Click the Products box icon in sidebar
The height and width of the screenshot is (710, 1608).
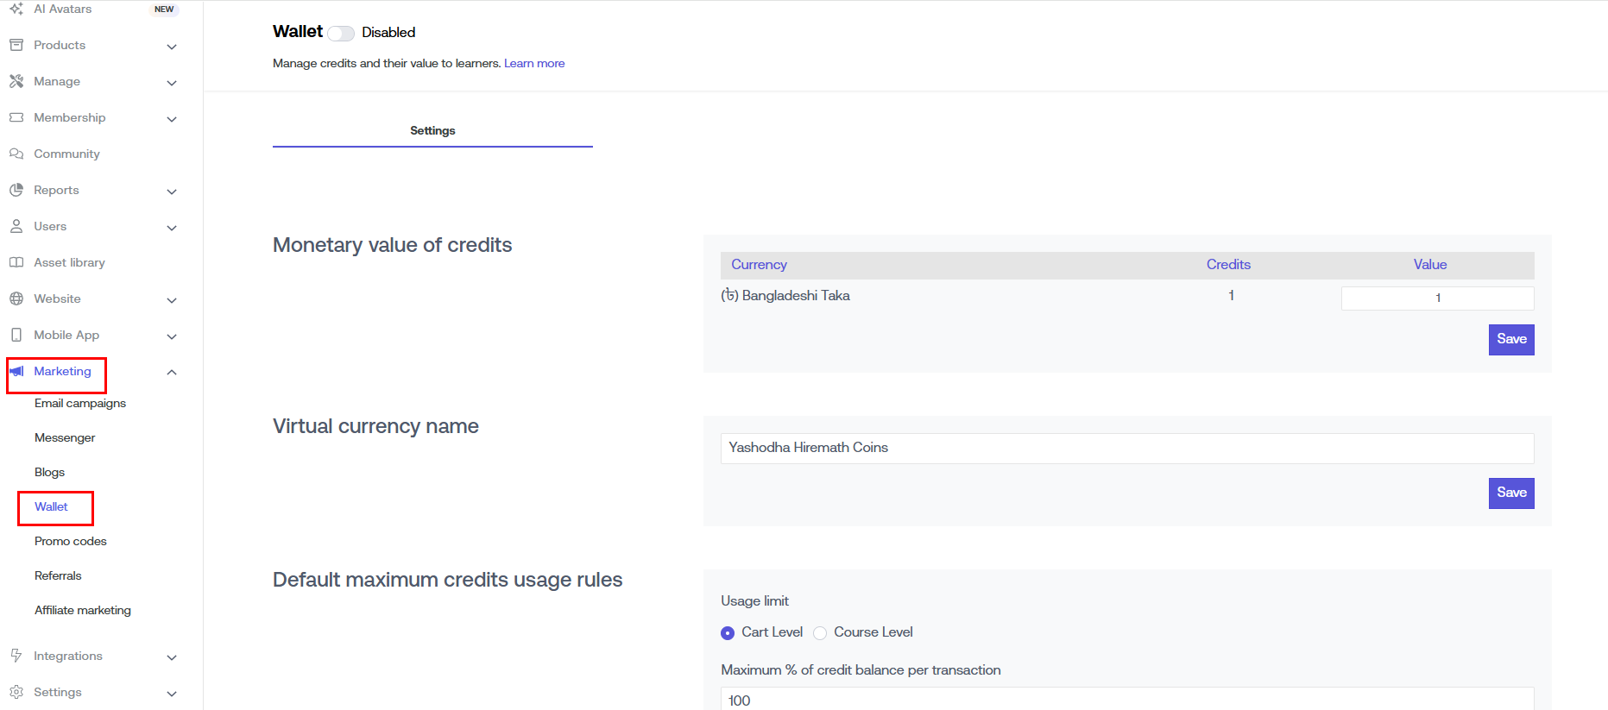pos(16,45)
